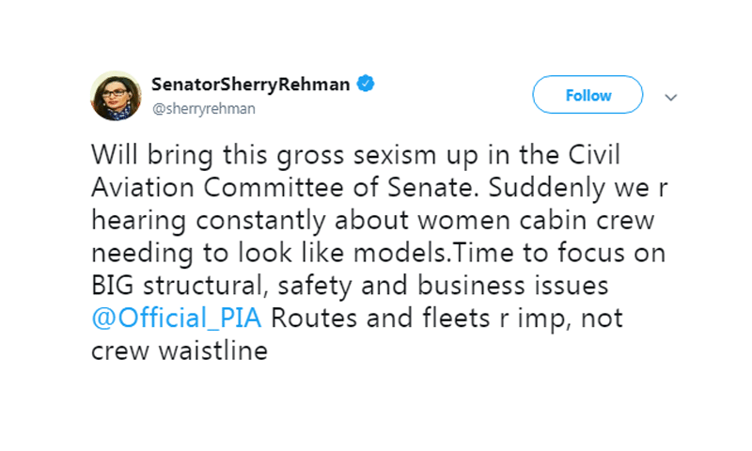Click "Civil" at end of first line
Viewport: 752px width, 451px height.
pyautogui.click(x=594, y=155)
